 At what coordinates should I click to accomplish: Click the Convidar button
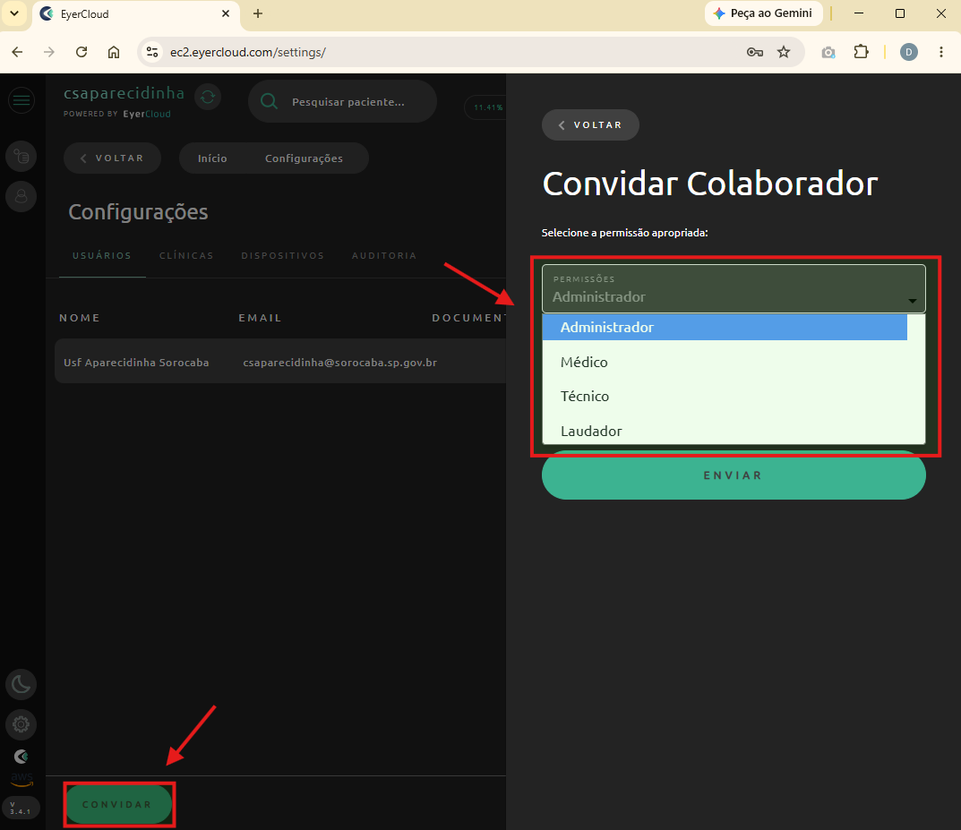[x=118, y=804]
